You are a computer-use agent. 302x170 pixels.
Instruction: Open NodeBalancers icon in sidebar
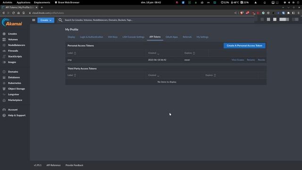4,45
